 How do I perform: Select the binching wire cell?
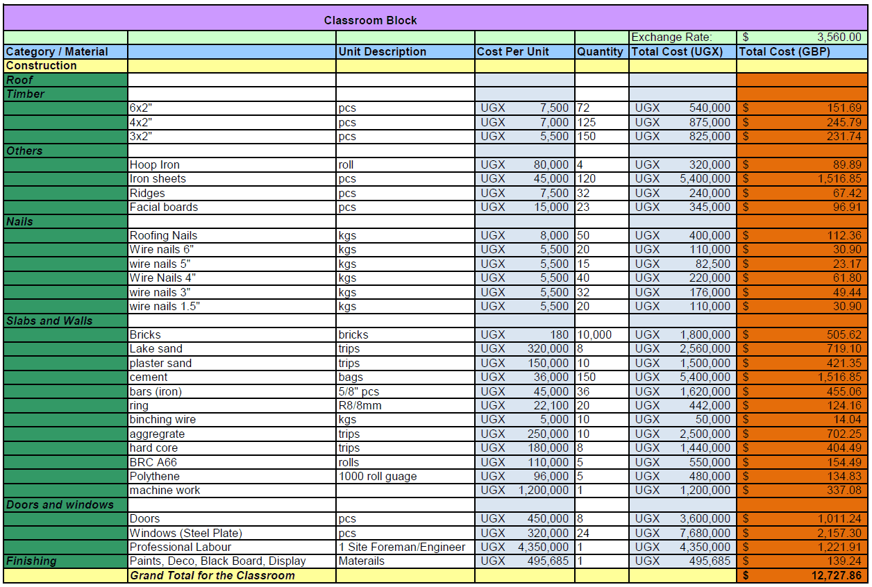pos(232,419)
